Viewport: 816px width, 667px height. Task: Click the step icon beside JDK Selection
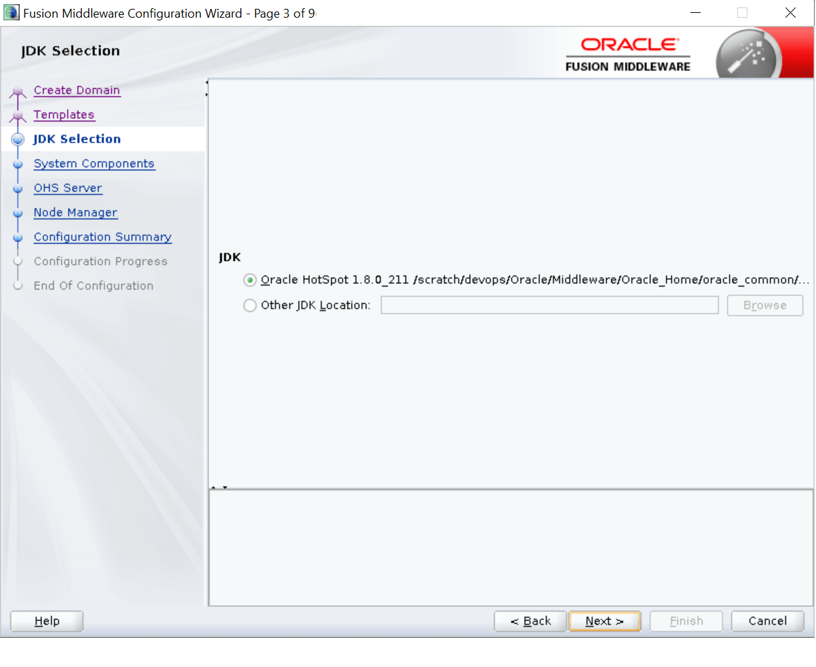[x=19, y=139]
